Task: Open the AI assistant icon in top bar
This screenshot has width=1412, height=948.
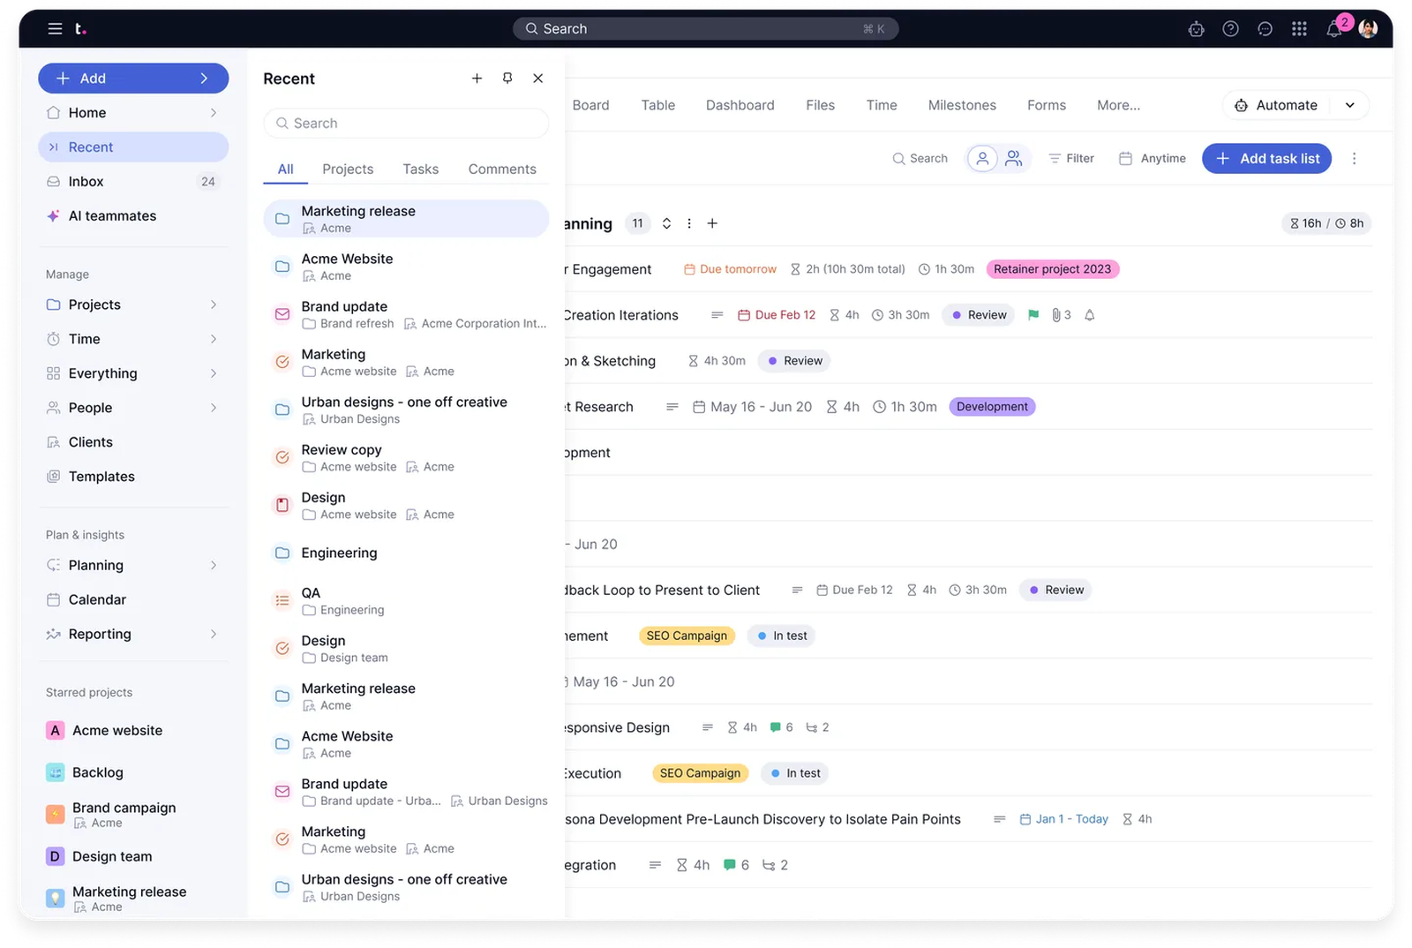Action: pyautogui.click(x=1196, y=29)
